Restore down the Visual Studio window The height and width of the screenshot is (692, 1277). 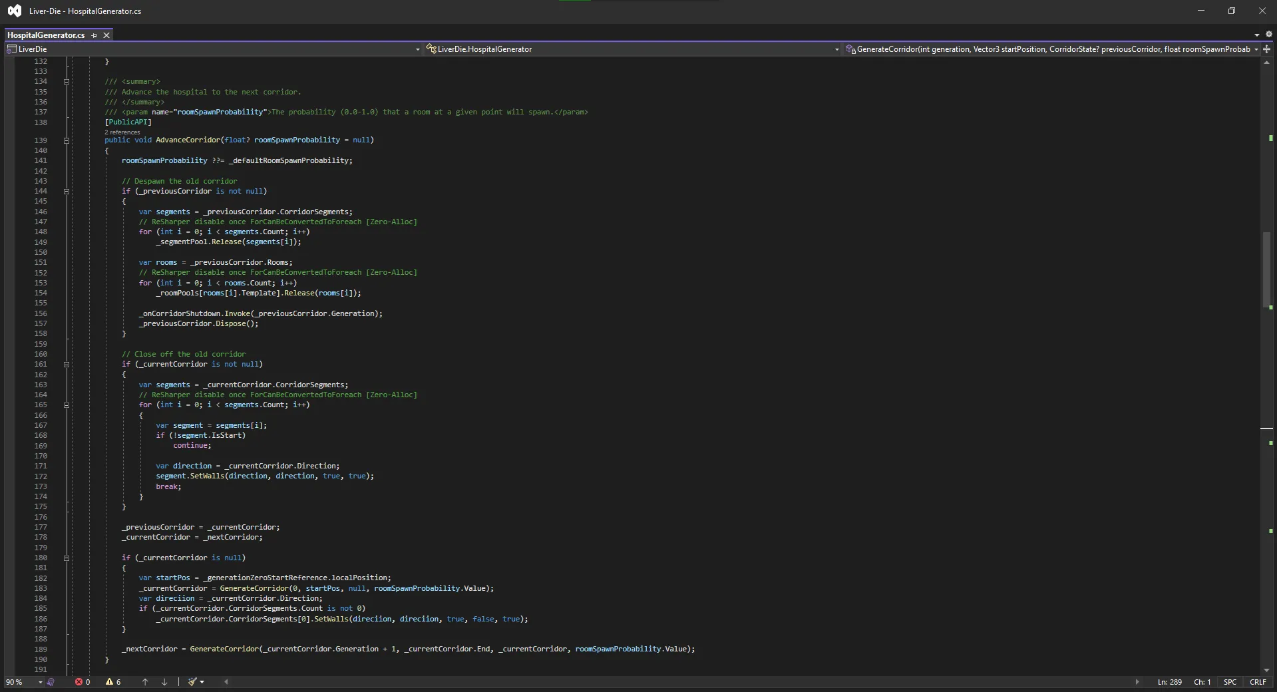click(1232, 11)
